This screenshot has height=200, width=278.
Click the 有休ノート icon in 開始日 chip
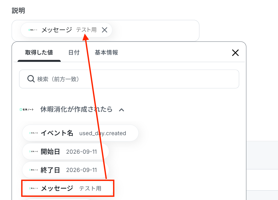34,152
